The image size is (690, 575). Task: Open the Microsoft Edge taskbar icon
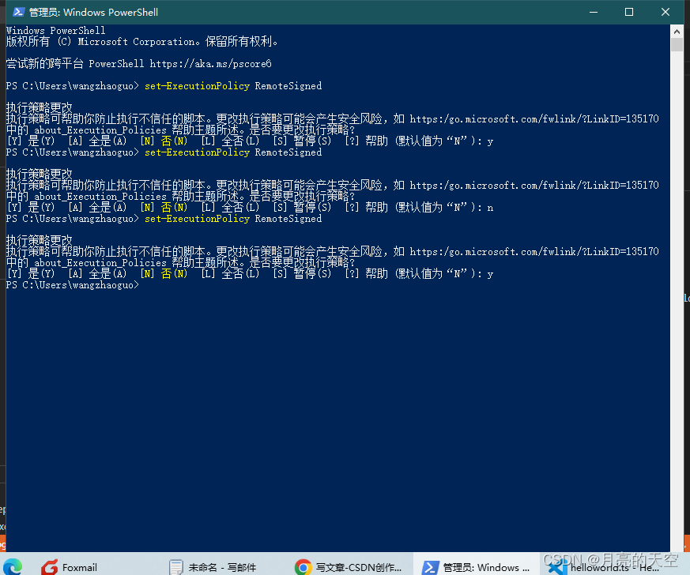13,566
